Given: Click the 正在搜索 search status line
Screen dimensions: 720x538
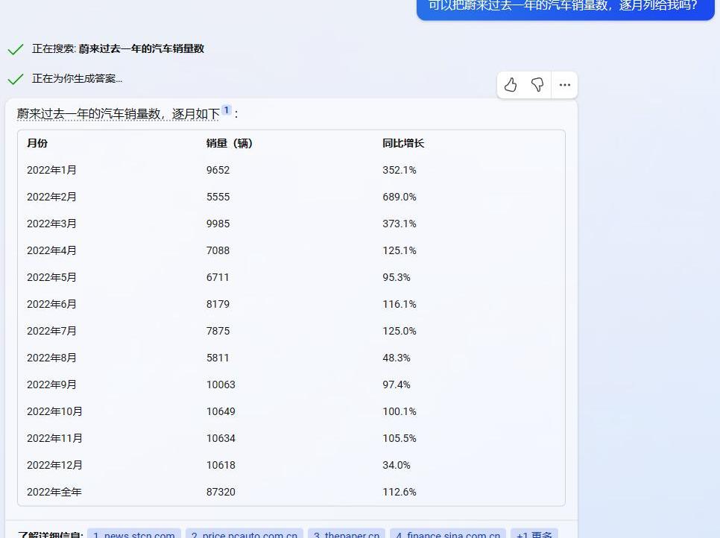Looking at the screenshot, I should tap(118, 48).
